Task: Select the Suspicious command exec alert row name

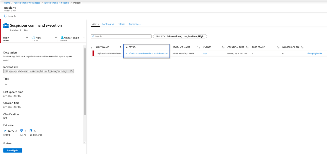Action: 109,54
